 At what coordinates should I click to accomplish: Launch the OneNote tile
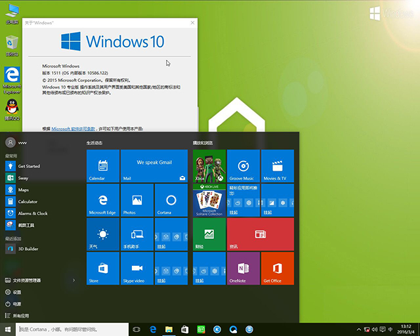(243, 268)
